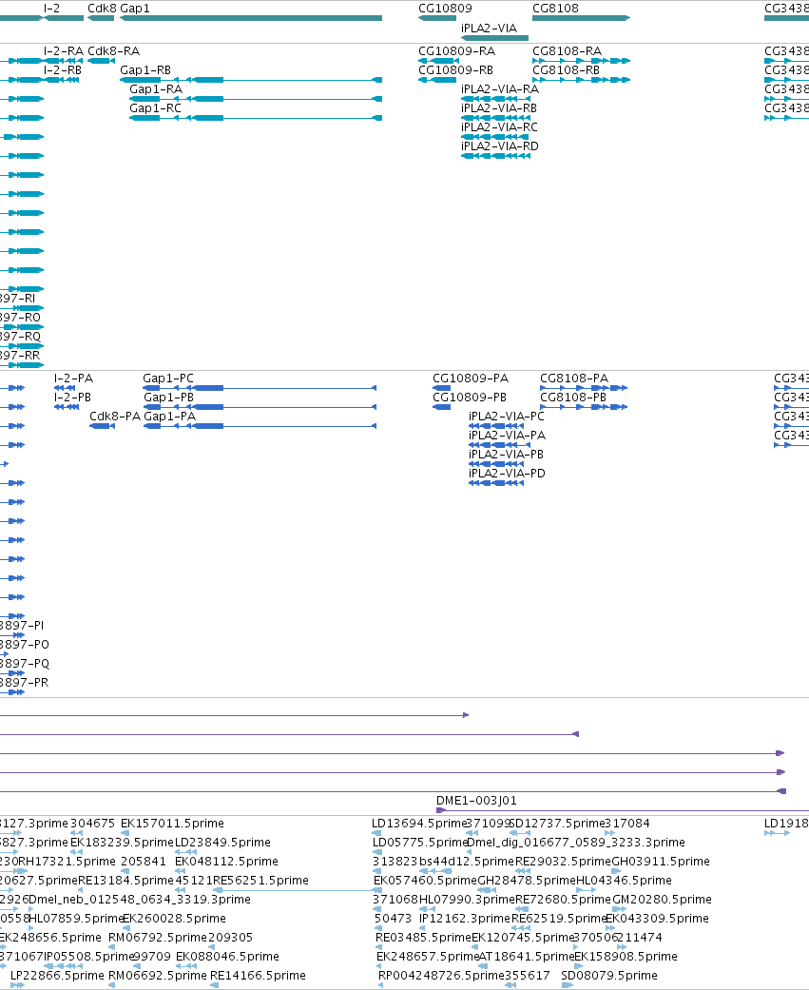The width and height of the screenshot is (809, 990).
Task: Select transcript Gap1-RC
Action: click(256, 118)
